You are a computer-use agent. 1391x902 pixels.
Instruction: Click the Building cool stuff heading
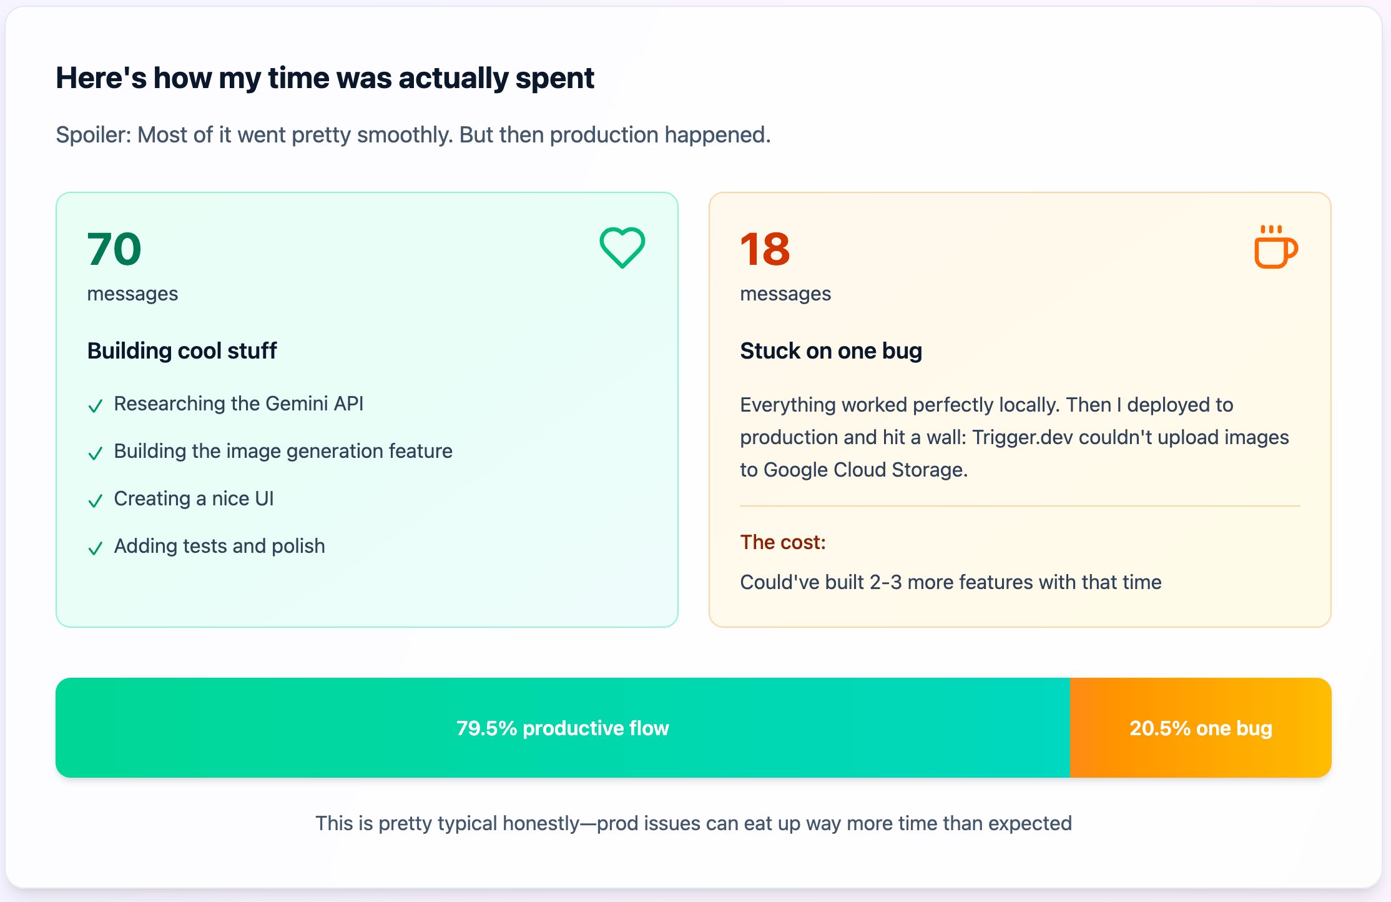click(182, 351)
